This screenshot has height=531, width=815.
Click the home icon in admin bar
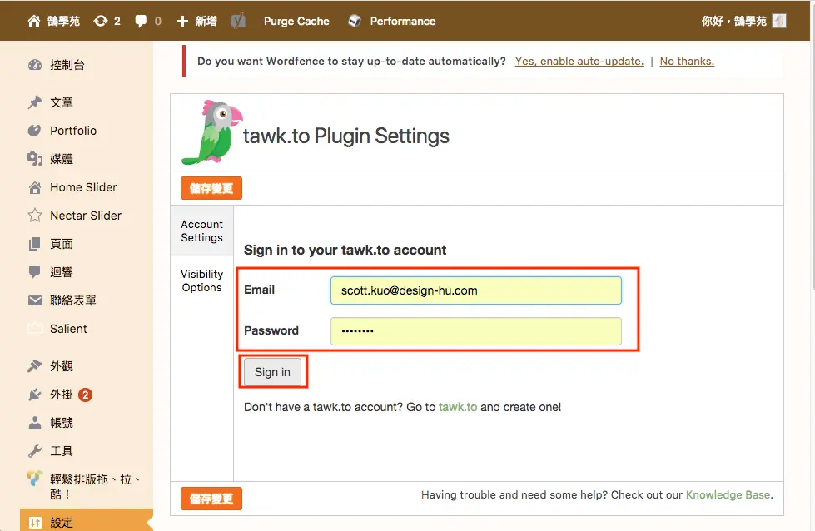34,22
